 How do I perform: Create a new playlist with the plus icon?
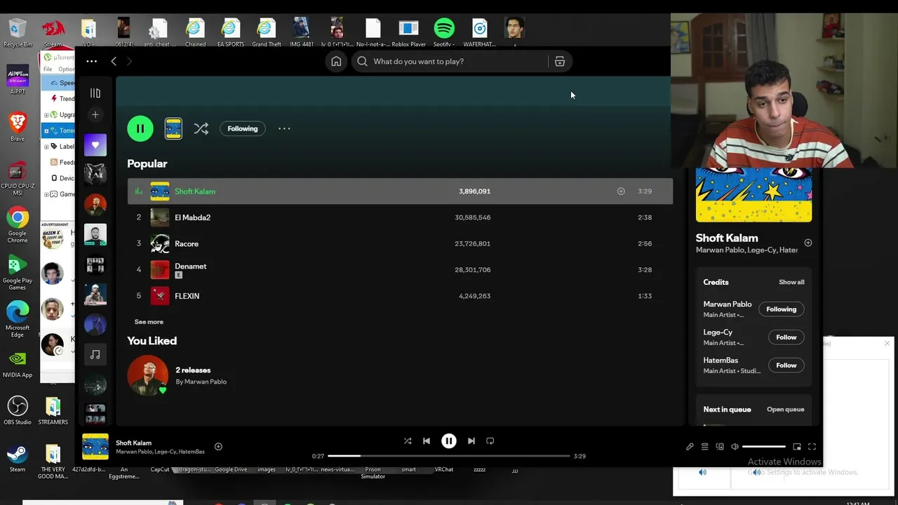[95, 114]
